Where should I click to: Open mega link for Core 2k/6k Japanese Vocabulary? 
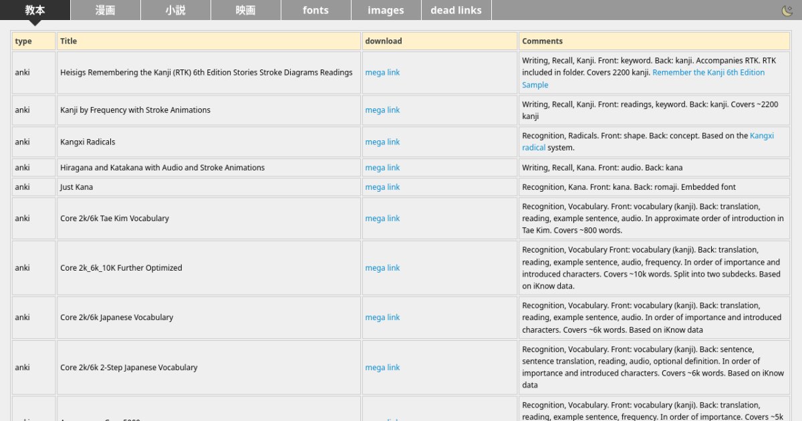coord(382,317)
